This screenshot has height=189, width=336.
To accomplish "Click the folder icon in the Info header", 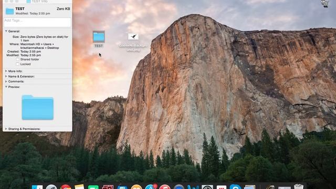I will (x=9, y=10).
